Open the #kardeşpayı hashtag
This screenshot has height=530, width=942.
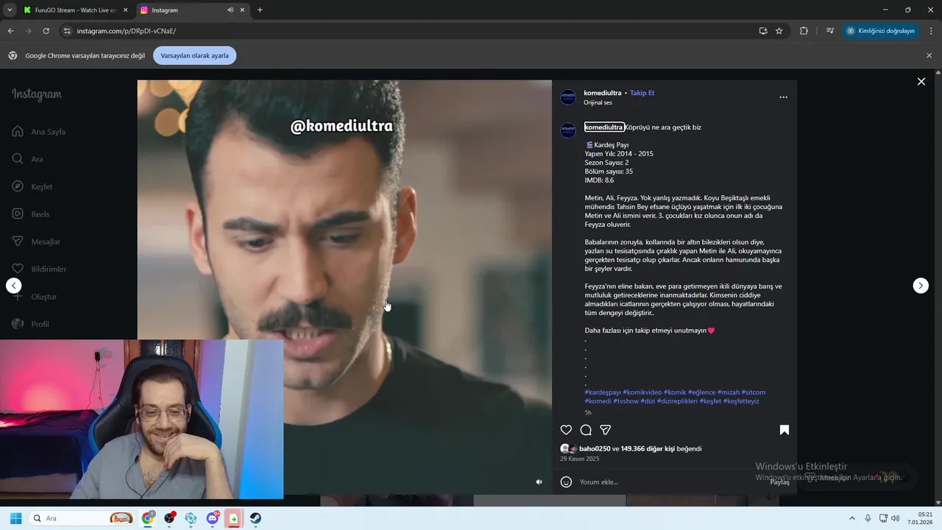pos(603,392)
